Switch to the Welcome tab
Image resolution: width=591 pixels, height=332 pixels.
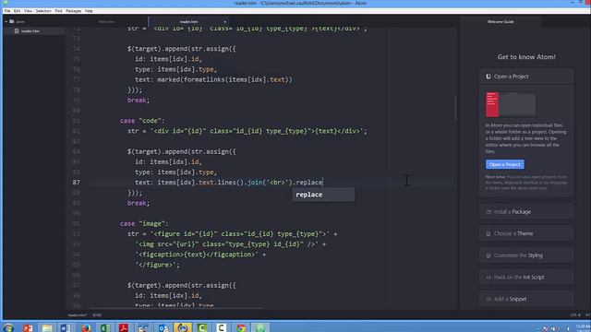click(x=106, y=22)
